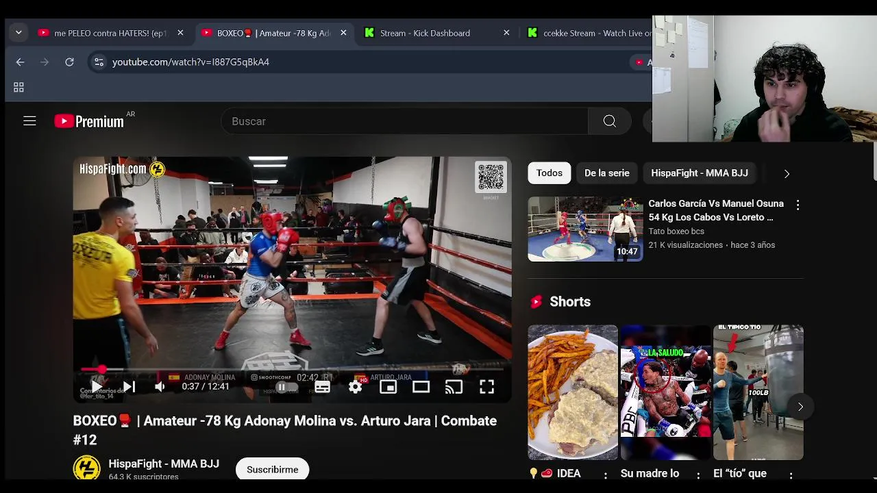The image size is (877, 493).
Task: Click the HispaFight channel avatar
Action: pos(86,468)
